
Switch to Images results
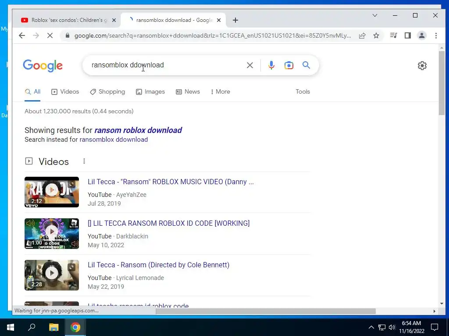(150, 92)
